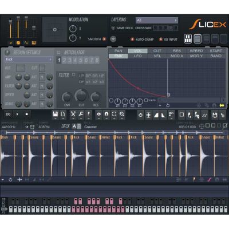Click the stop button
The width and height of the screenshot is (229, 229).
coord(27,114)
